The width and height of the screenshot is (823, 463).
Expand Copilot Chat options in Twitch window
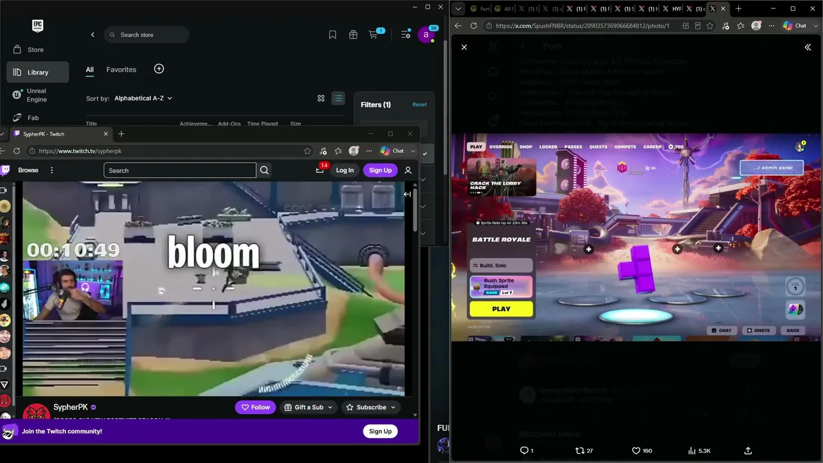[413, 151]
